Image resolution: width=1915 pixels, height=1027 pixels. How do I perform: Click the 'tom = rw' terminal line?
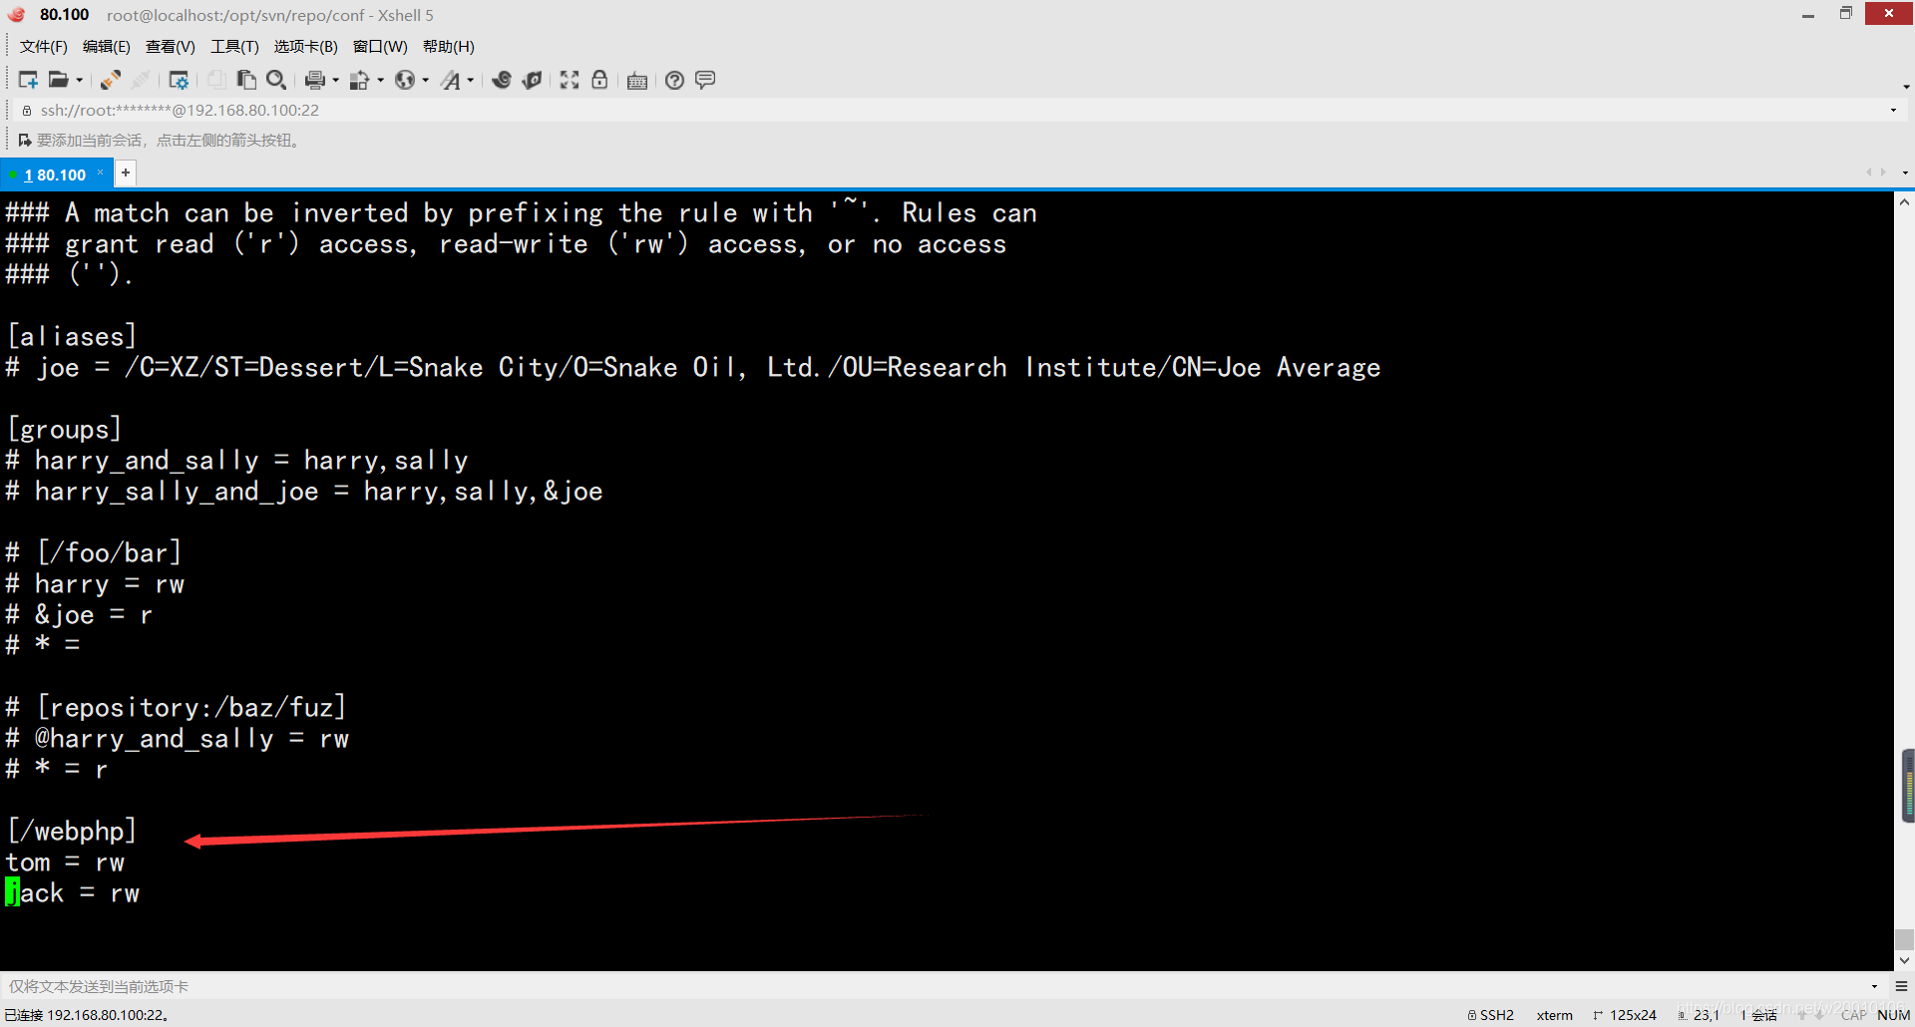(x=65, y=862)
